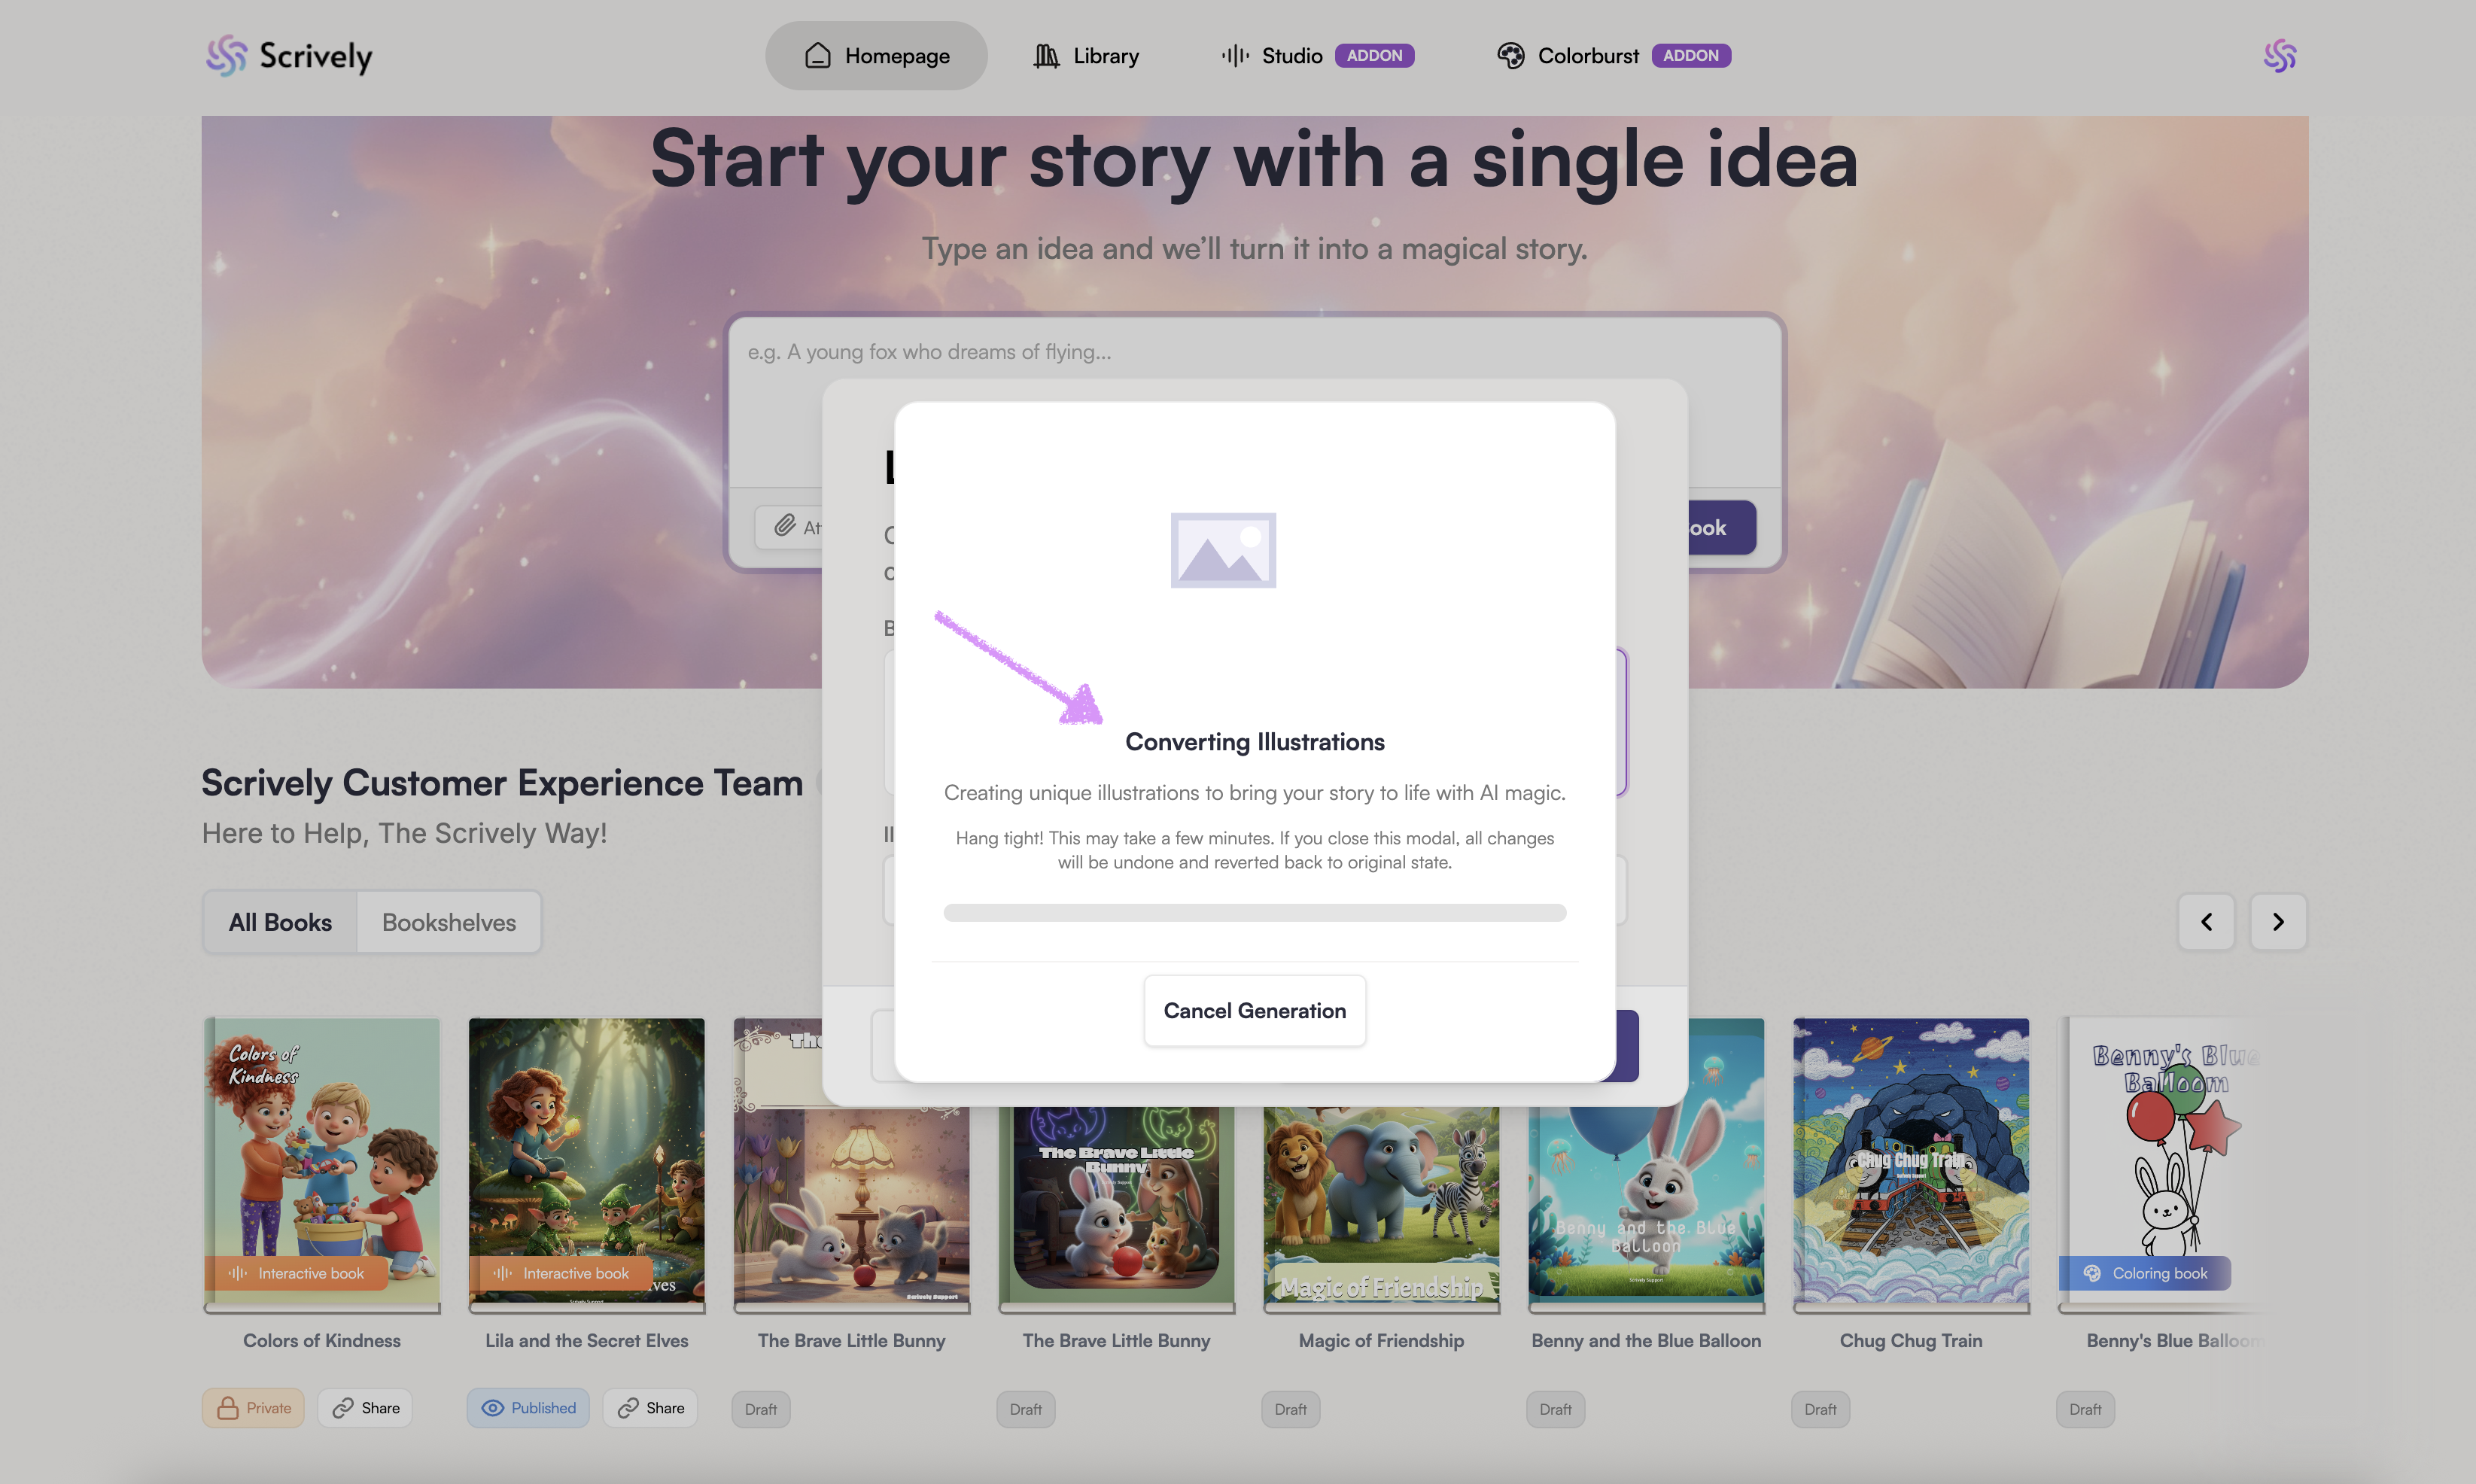
Task: Go to previous books with left chevron
Action: pyautogui.click(x=2206, y=922)
